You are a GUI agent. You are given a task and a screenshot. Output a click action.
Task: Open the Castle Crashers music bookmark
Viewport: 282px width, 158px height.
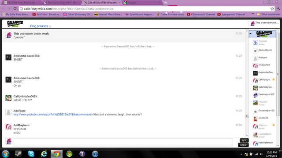click(171, 14)
